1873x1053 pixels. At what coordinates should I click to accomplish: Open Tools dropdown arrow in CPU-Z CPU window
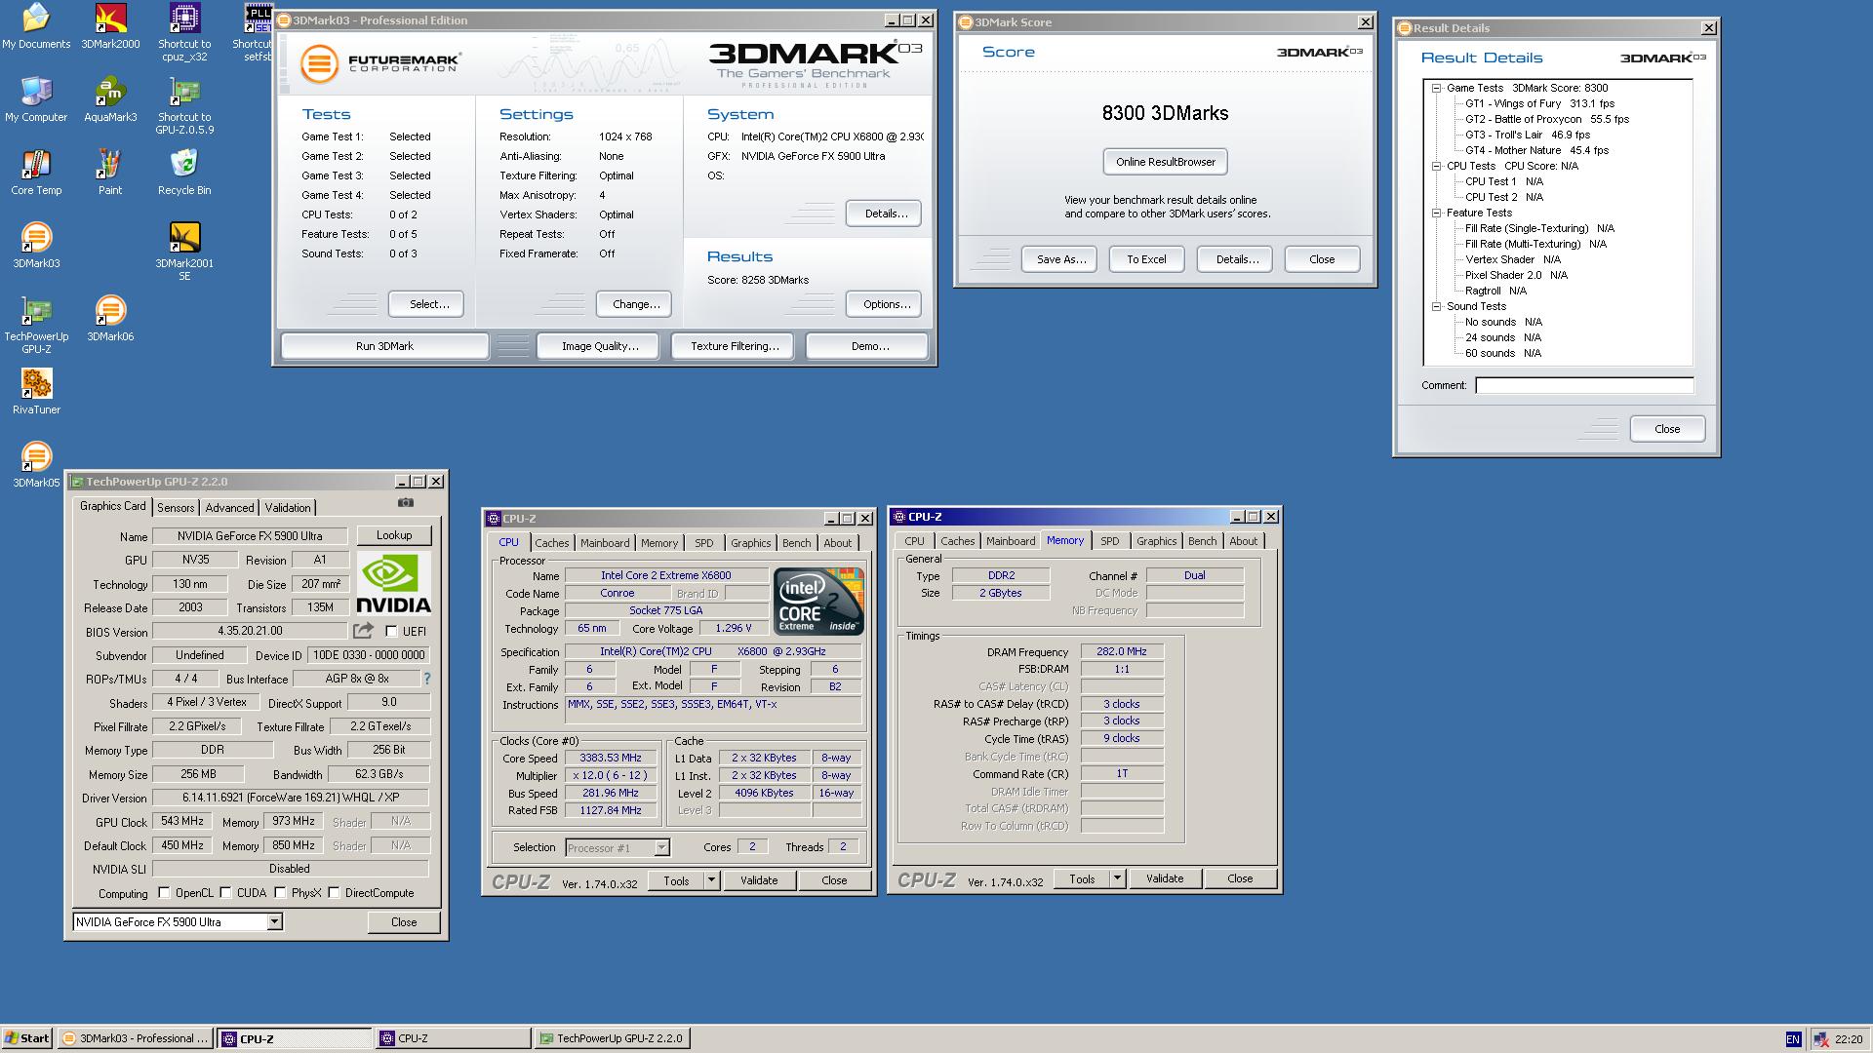pos(711,880)
